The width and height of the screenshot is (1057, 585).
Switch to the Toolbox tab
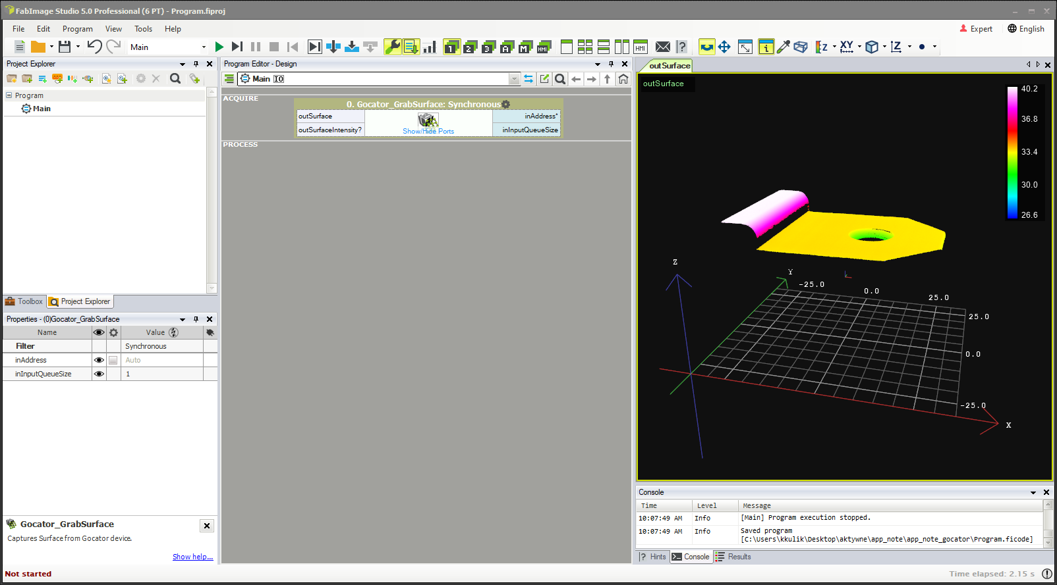coord(24,301)
